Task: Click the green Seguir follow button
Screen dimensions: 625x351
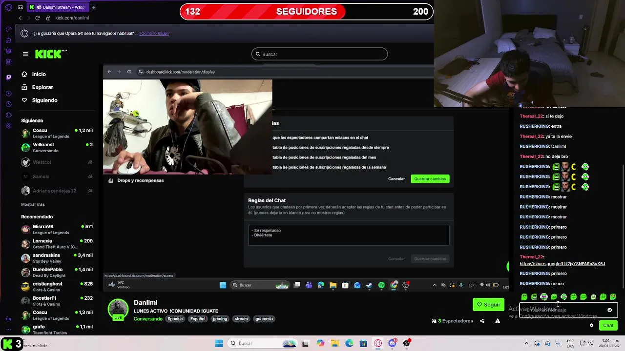Action: click(488, 305)
